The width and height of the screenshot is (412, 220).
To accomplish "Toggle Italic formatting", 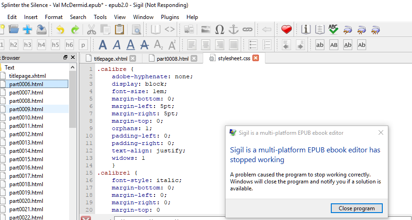I will [x=117, y=45].
